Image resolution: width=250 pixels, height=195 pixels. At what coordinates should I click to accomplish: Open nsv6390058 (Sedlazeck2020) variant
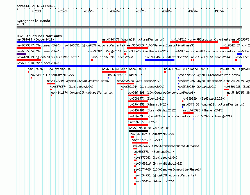(139, 81)
